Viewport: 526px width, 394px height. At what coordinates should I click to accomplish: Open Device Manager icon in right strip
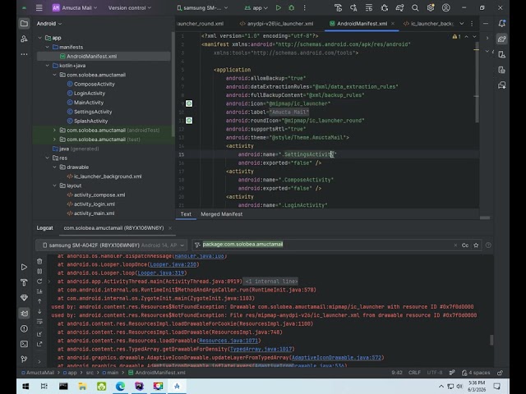point(502,54)
